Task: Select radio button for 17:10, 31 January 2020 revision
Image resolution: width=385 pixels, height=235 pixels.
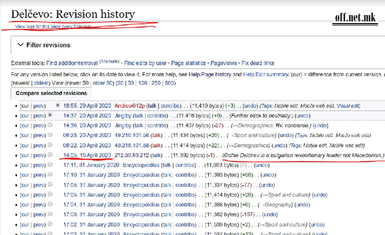Action: (50, 174)
